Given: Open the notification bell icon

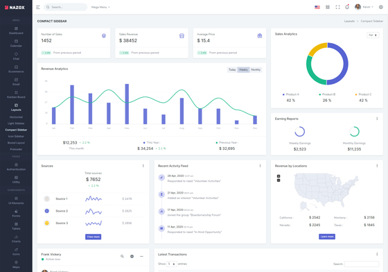Looking at the screenshot, I should click(x=347, y=7).
